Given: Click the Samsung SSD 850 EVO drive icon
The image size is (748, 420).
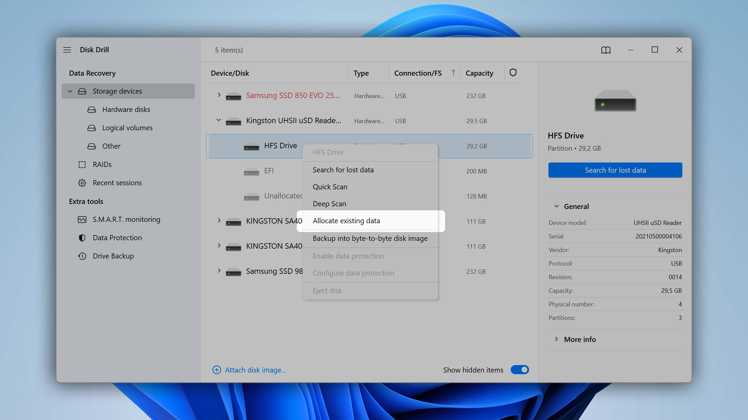Looking at the screenshot, I should 234,96.
